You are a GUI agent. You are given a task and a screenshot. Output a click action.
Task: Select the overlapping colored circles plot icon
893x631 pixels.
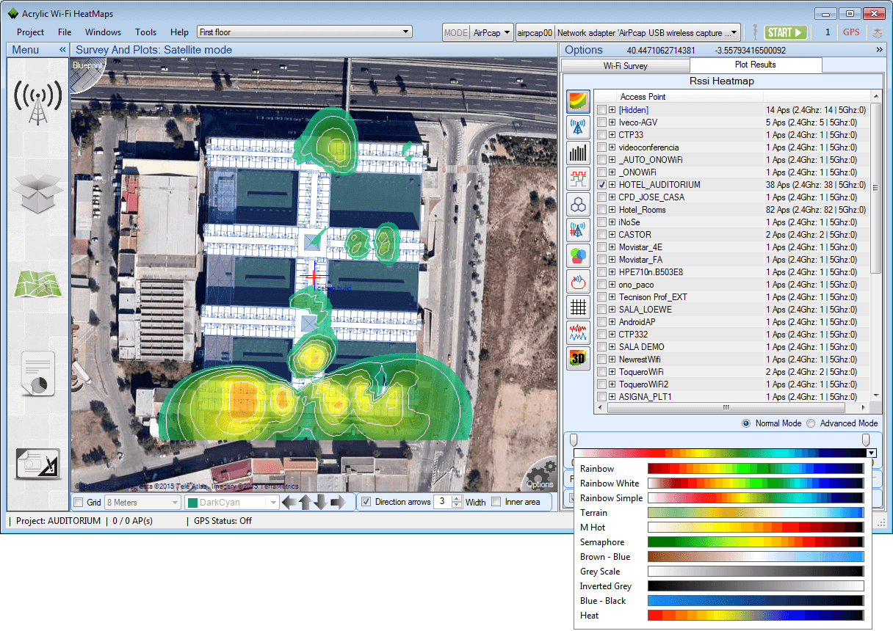[x=579, y=256]
